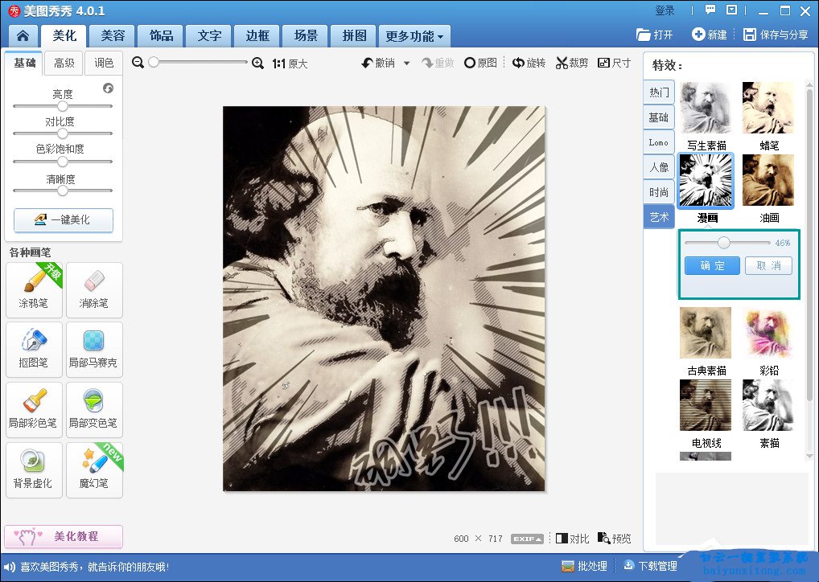Click the 确定 confirm button
The width and height of the screenshot is (819, 582).
(x=712, y=266)
